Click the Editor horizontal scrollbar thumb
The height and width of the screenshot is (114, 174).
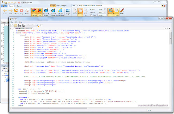click(x=49, y=108)
